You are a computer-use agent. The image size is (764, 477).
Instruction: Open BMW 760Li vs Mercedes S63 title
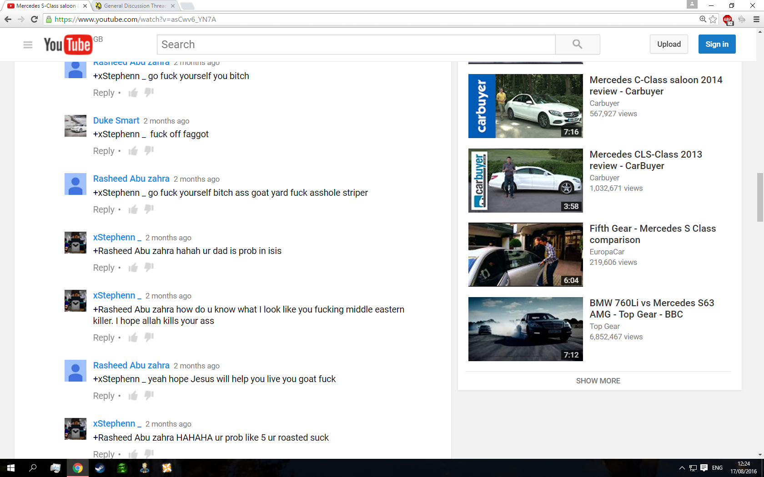click(x=652, y=308)
